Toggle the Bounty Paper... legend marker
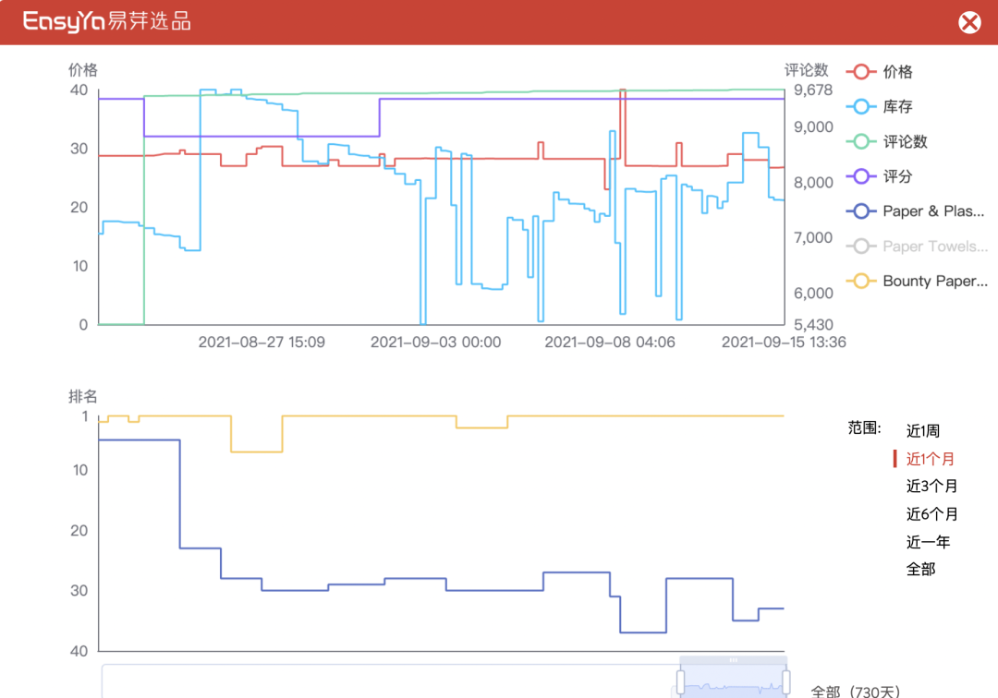The height and width of the screenshot is (698, 998). [x=861, y=282]
